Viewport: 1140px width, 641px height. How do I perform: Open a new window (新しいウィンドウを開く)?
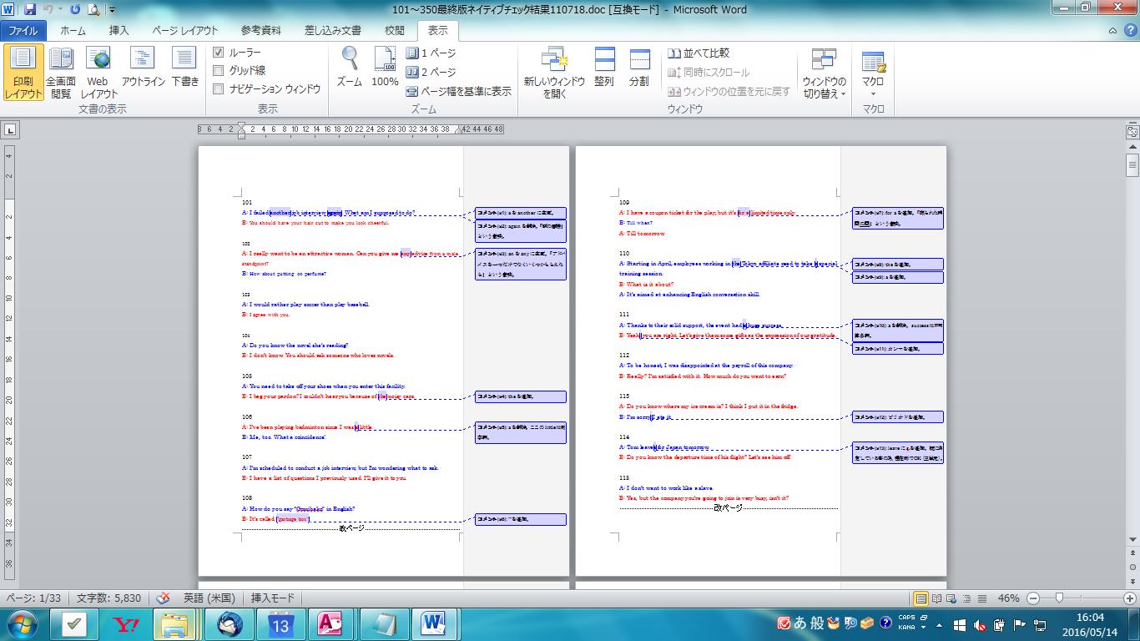click(554, 73)
